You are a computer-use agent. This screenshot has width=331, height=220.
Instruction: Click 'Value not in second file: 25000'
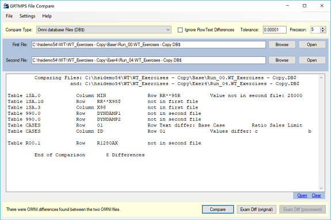point(256,95)
